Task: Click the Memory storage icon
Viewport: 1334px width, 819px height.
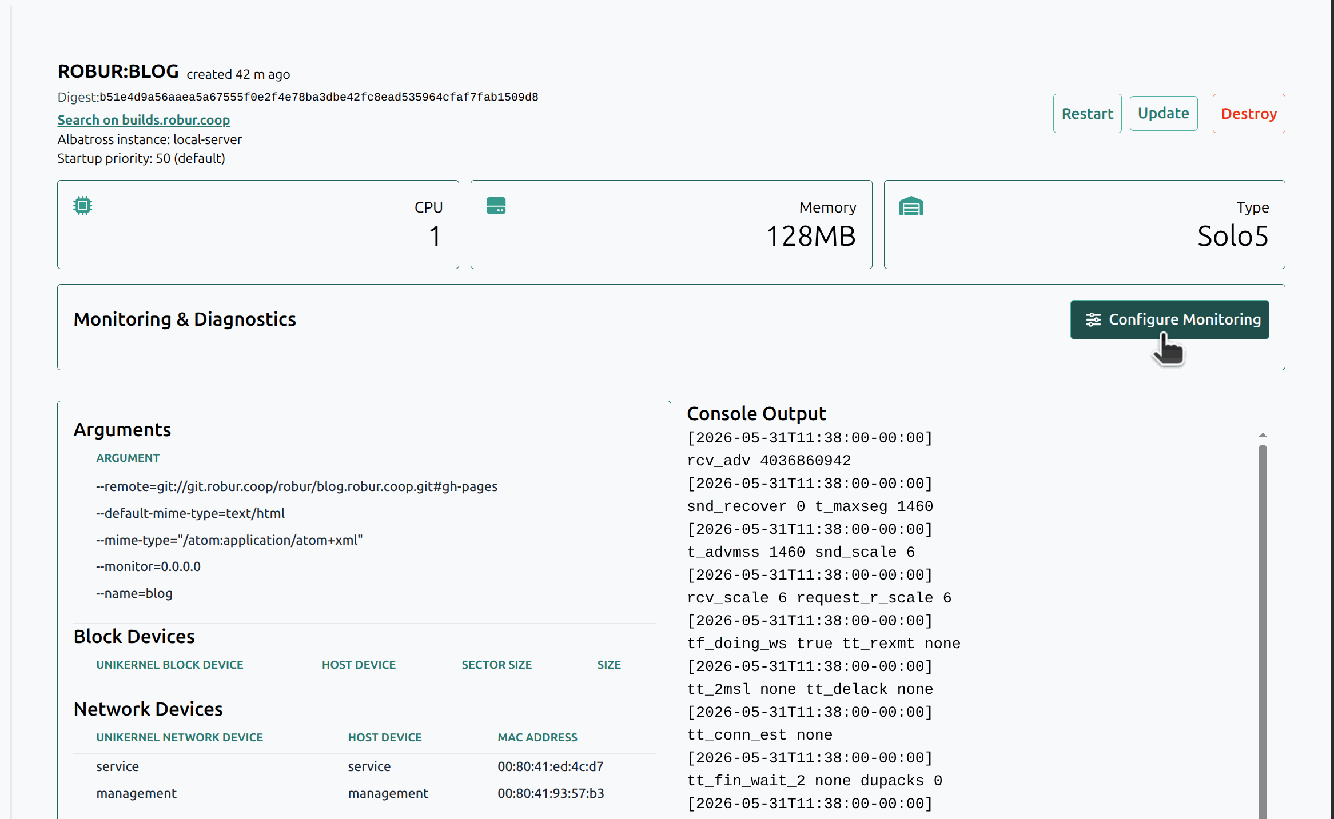Action: 496,206
